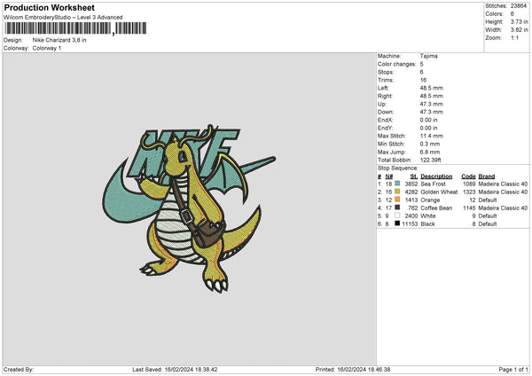The width and height of the screenshot is (532, 376).
Task: Click the 'Coffee Bean' description text
Action: pos(436,208)
